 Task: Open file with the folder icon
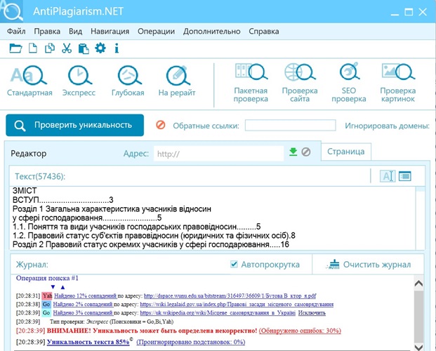[15, 48]
